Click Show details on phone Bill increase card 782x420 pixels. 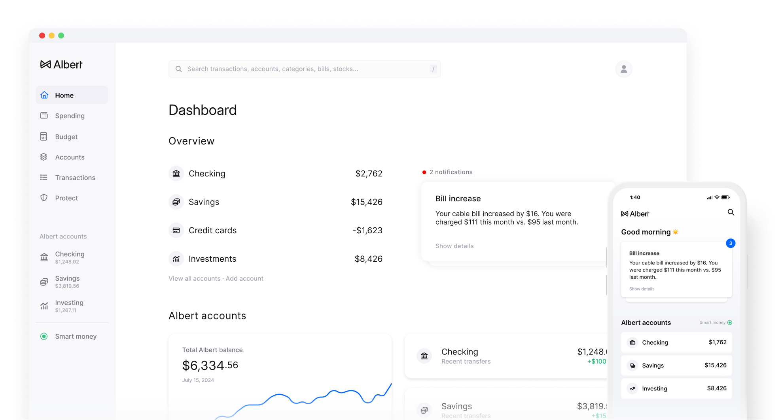(x=642, y=289)
